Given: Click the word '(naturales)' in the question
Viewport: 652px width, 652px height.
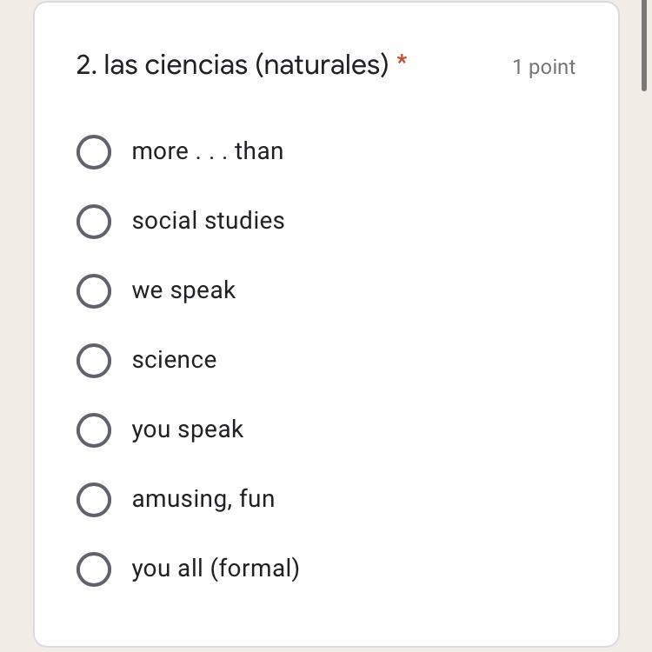Looking at the screenshot, I should (x=322, y=65).
